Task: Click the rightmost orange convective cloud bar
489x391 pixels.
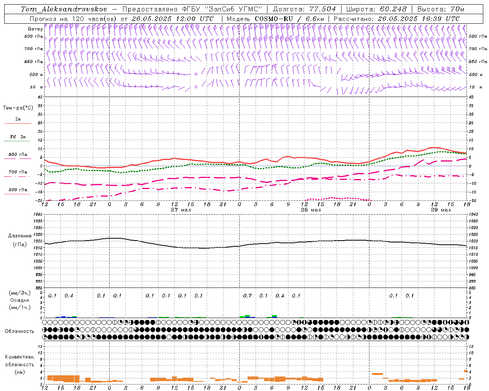Action: tap(466, 371)
